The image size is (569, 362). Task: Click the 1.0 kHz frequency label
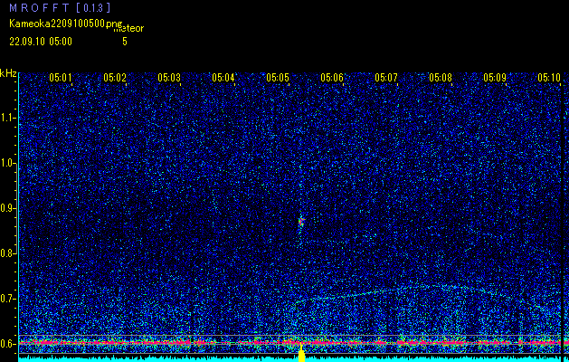click(8, 164)
